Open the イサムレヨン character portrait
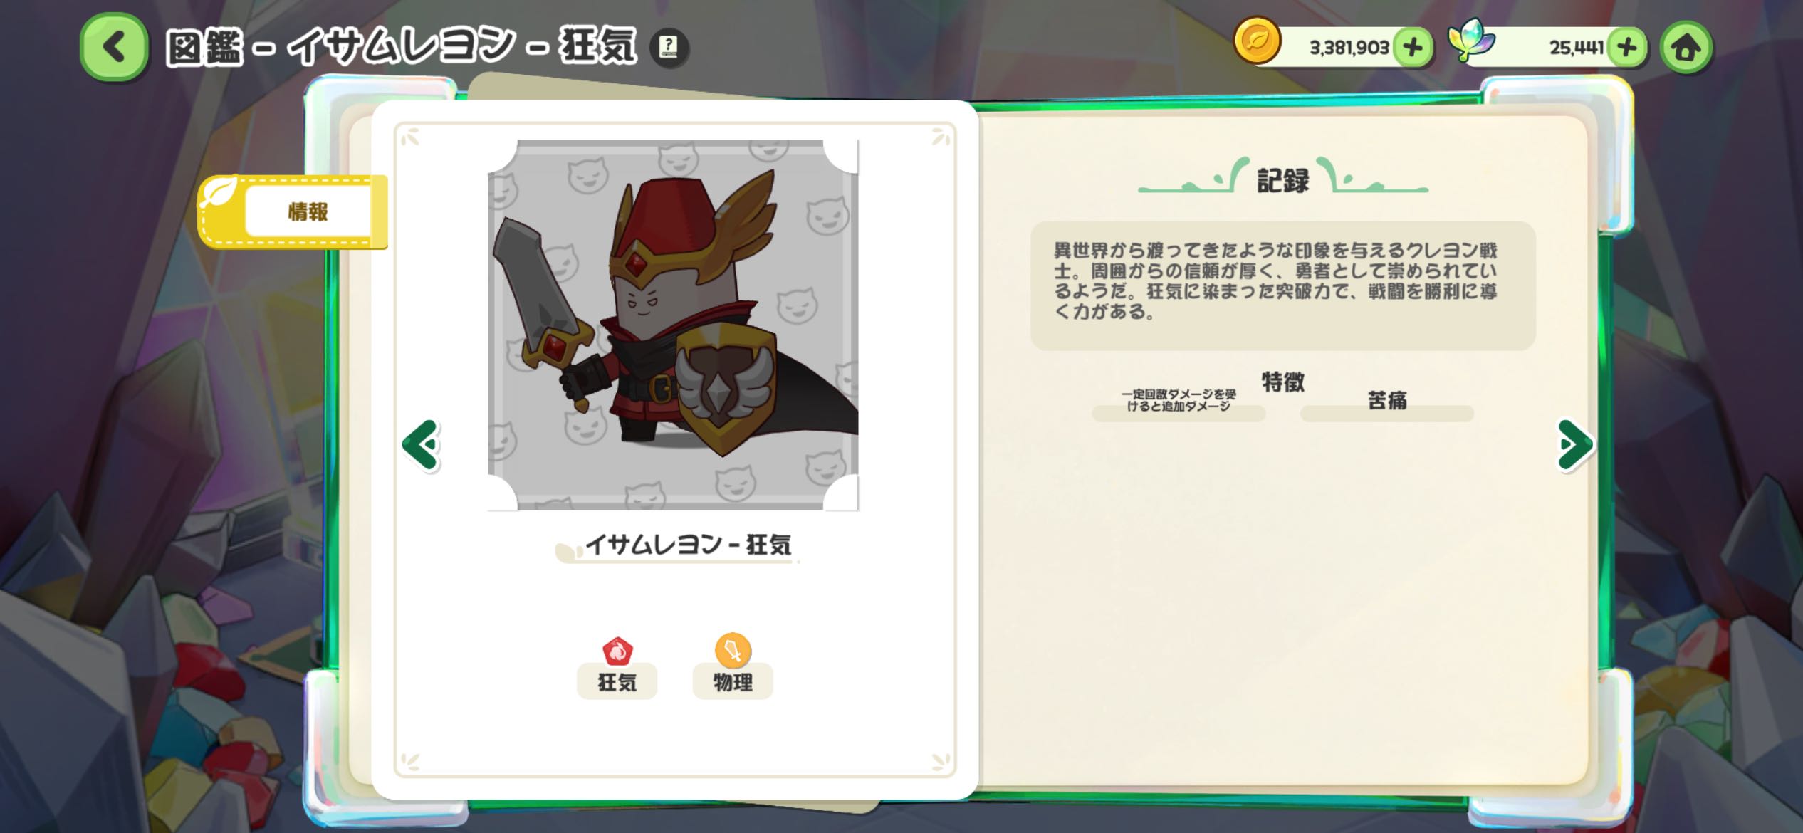The height and width of the screenshot is (833, 1803). [x=673, y=325]
